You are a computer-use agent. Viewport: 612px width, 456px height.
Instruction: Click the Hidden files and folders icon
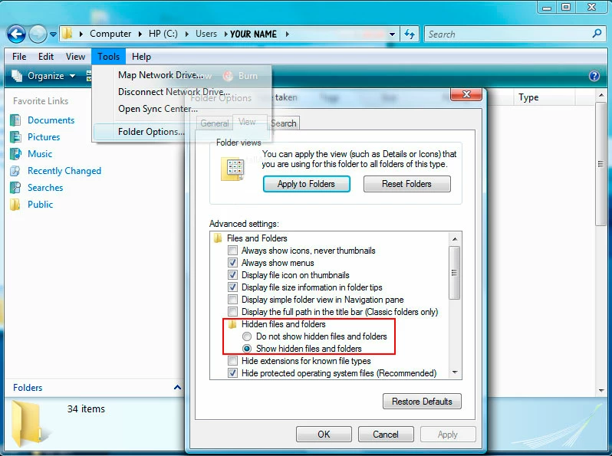click(232, 323)
